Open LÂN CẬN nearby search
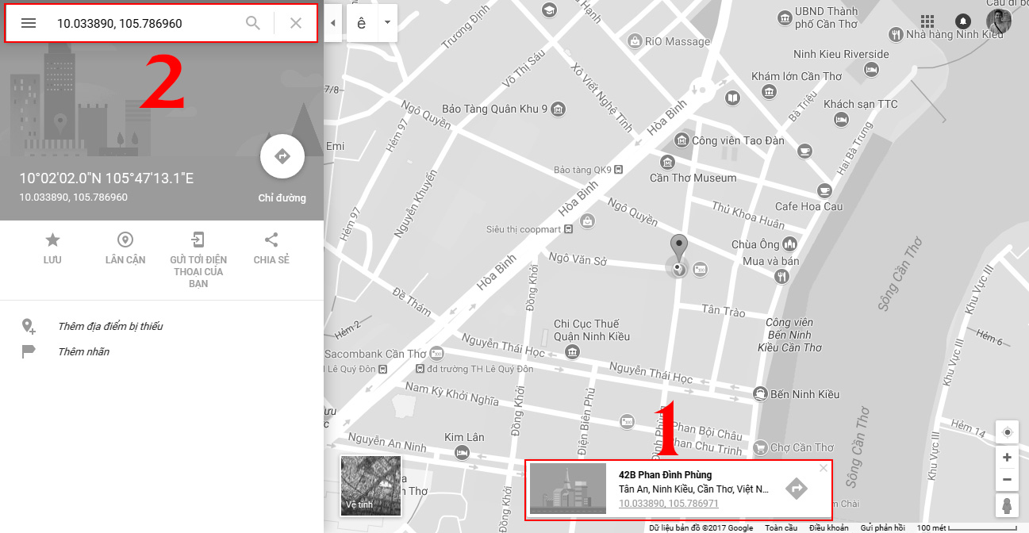Screen dimensions: 1029x533 [x=125, y=240]
